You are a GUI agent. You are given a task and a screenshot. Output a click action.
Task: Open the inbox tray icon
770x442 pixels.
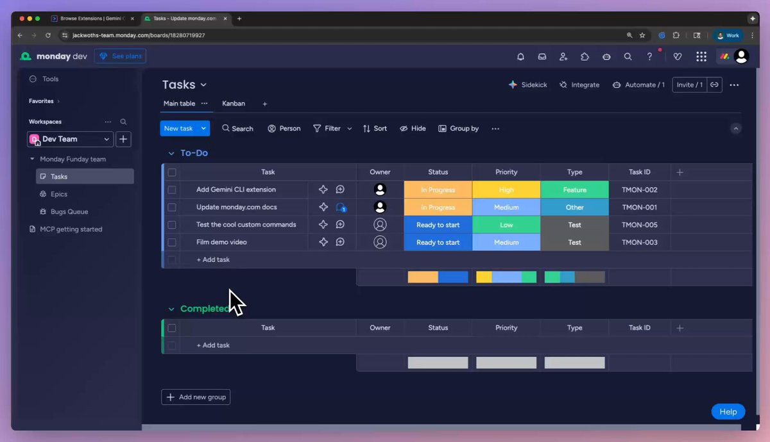tap(542, 56)
